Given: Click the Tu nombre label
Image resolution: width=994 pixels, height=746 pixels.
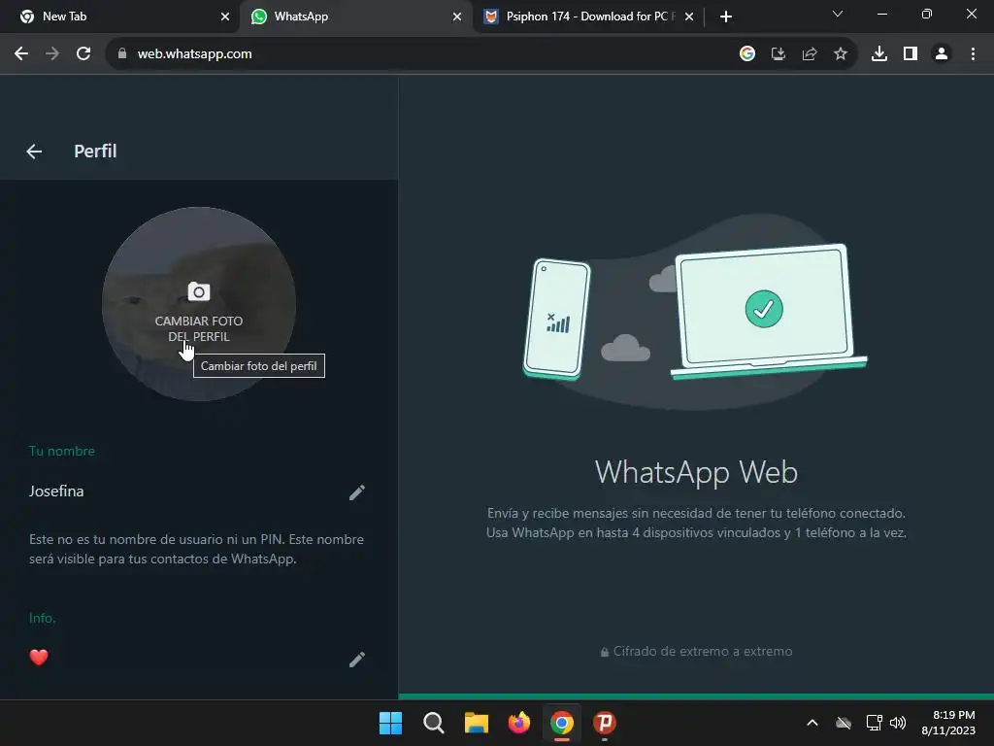Looking at the screenshot, I should pyautogui.click(x=62, y=451).
